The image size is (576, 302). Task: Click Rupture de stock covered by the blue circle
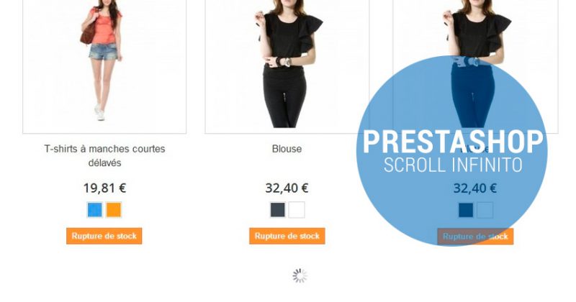pos(475,237)
